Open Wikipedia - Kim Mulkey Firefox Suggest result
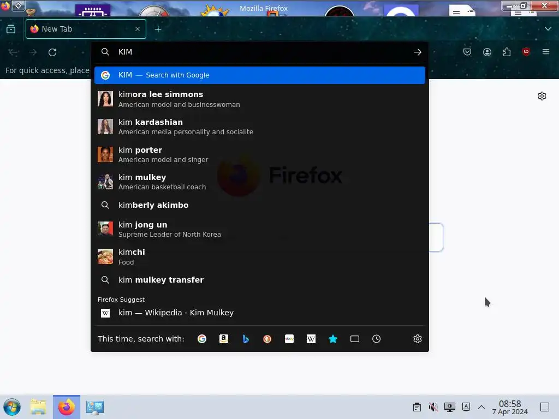559x419 pixels. [x=260, y=313]
